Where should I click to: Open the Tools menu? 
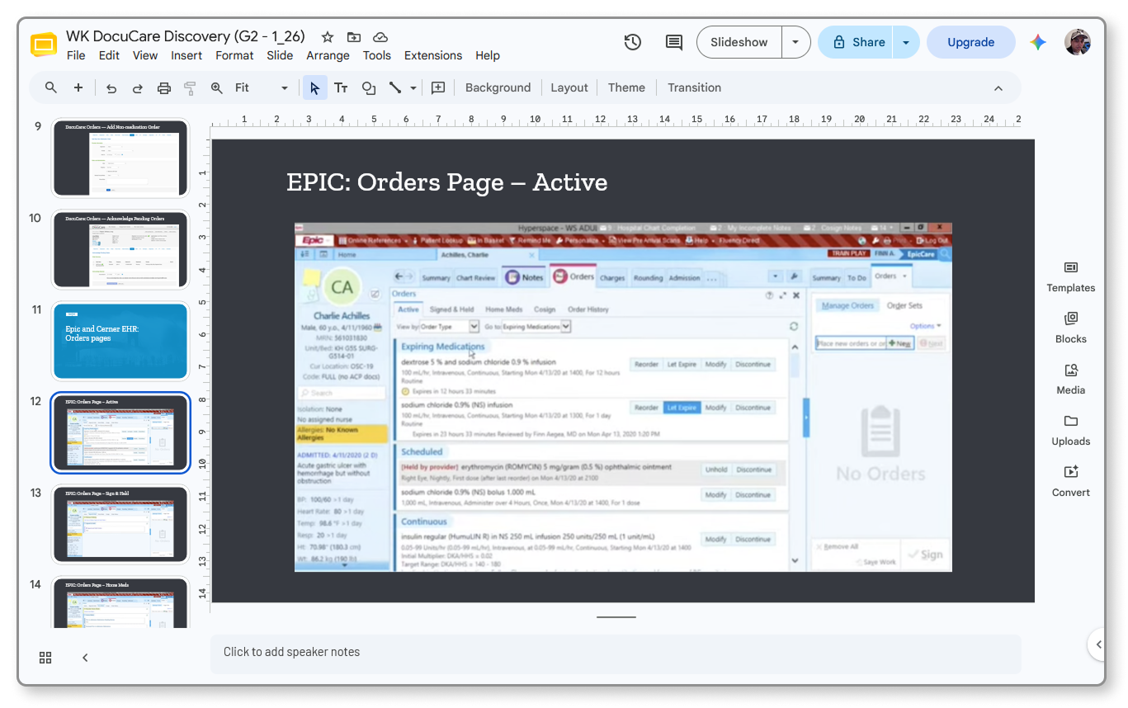[x=377, y=55]
